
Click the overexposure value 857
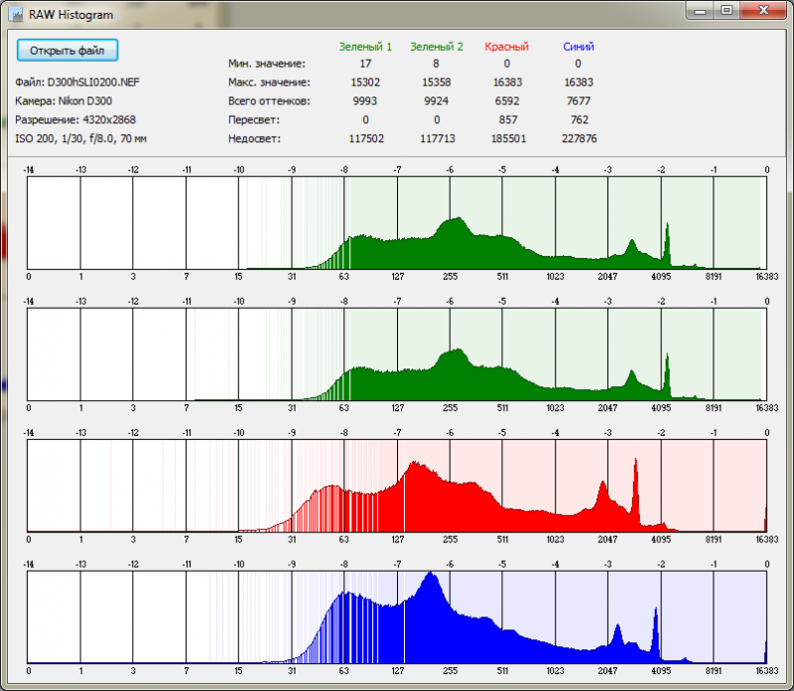[508, 120]
